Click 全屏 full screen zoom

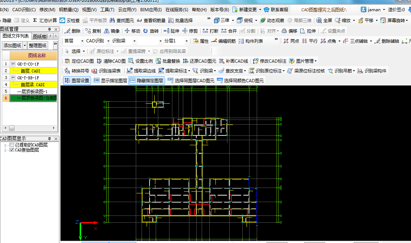click(x=324, y=20)
